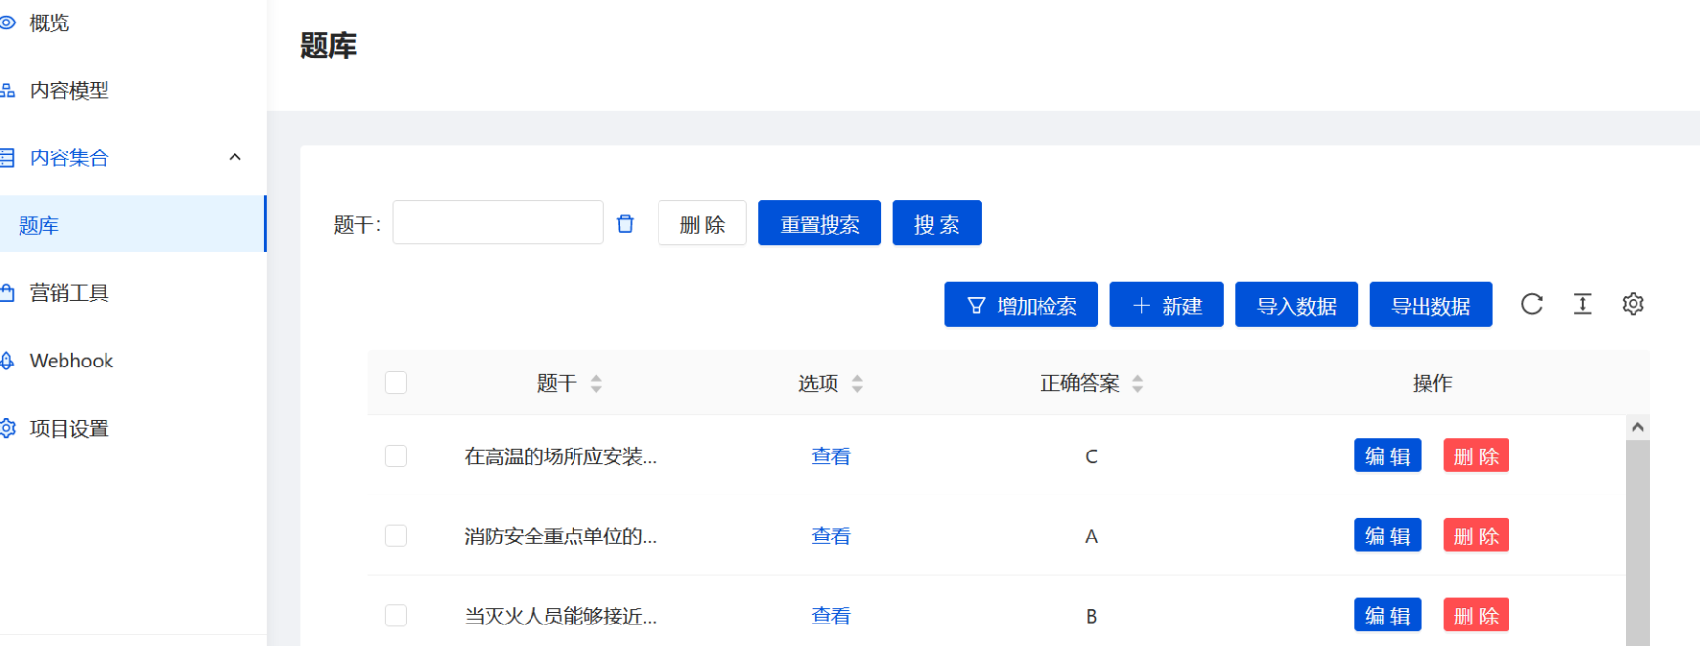Click the 项目设置 gear icon
1700x646 pixels.
coord(7,428)
